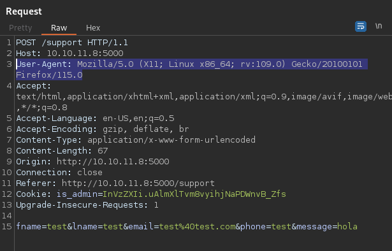Click the fname=test body parameter
This screenshot has height=251, width=392.
[x=41, y=227]
